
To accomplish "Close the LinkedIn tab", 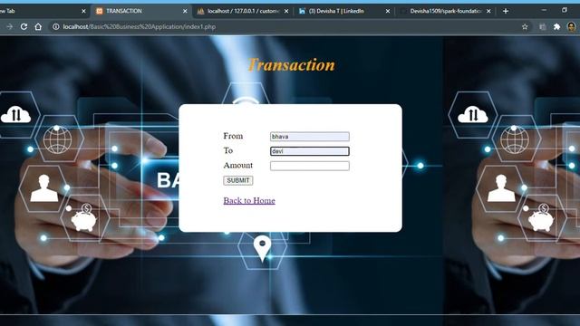I will [x=388, y=11].
